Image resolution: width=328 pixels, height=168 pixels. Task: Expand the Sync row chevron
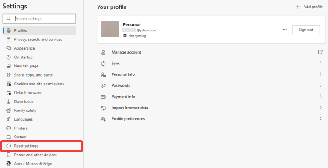coord(321,63)
